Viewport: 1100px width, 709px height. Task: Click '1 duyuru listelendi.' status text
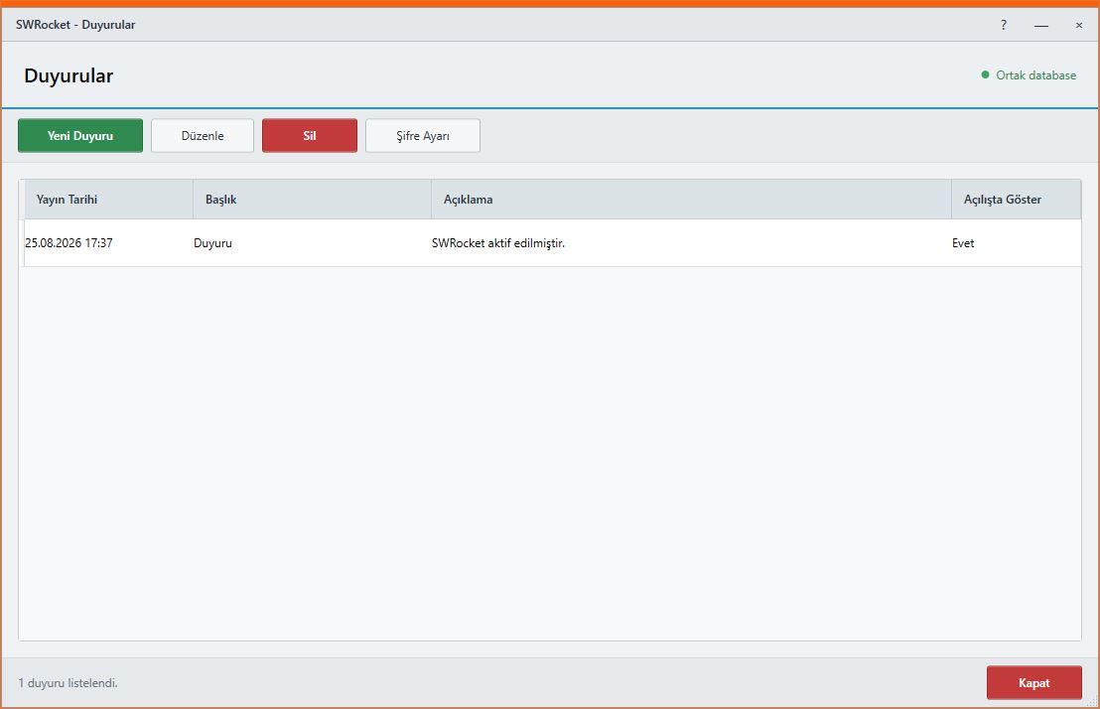pyautogui.click(x=69, y=682)
